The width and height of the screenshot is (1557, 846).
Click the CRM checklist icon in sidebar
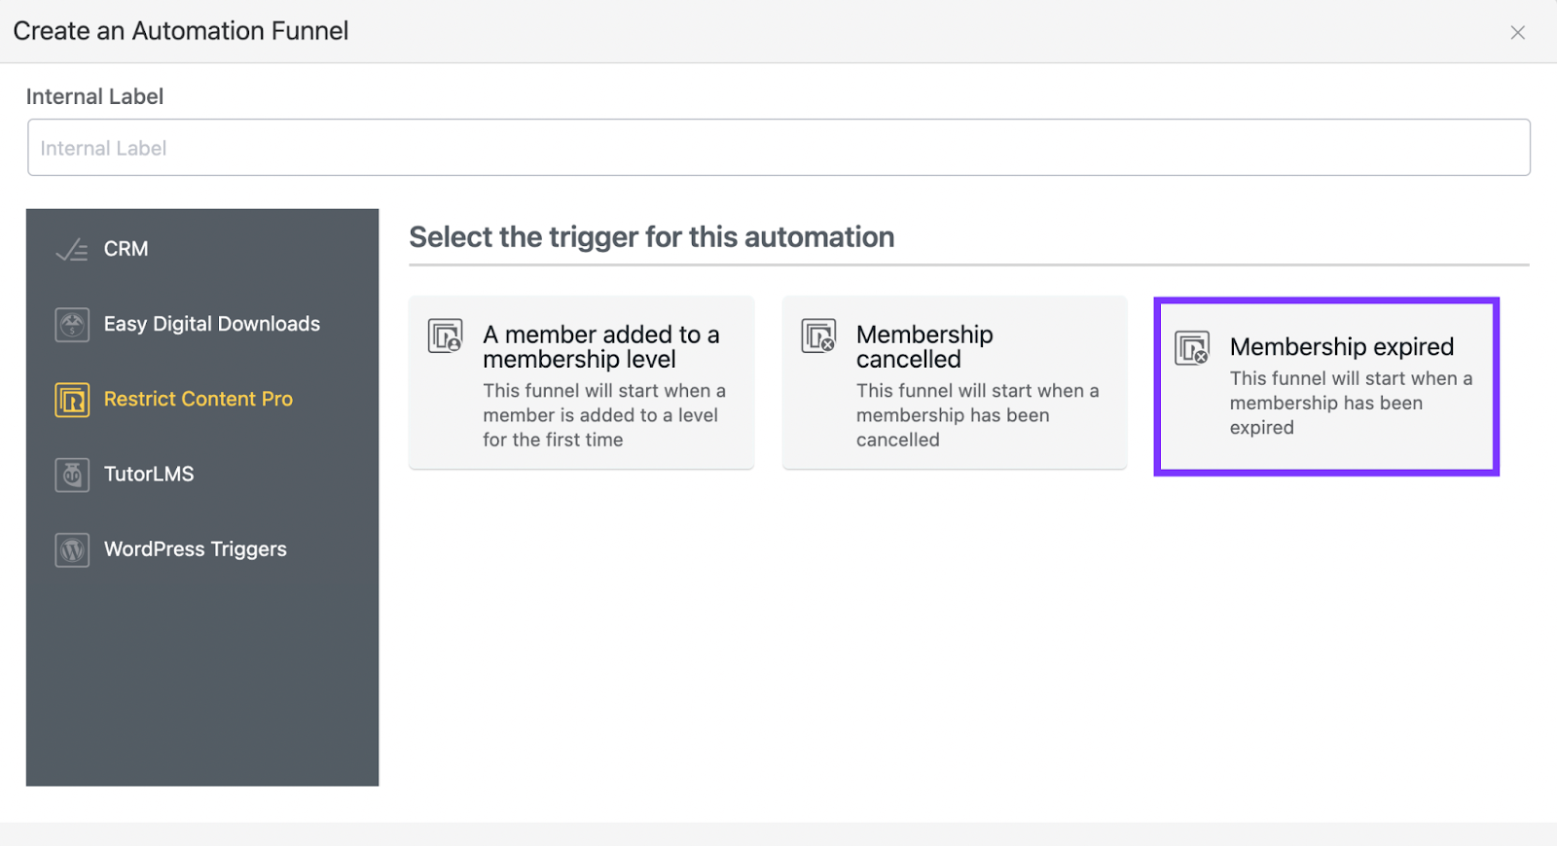pos(71,250)
